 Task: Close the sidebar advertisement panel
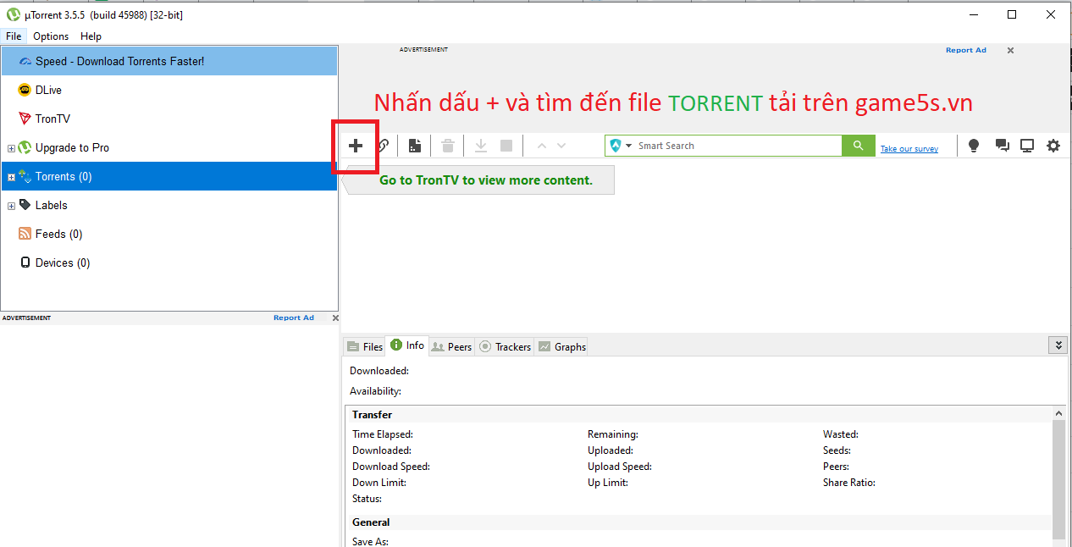tap(335, 318)
